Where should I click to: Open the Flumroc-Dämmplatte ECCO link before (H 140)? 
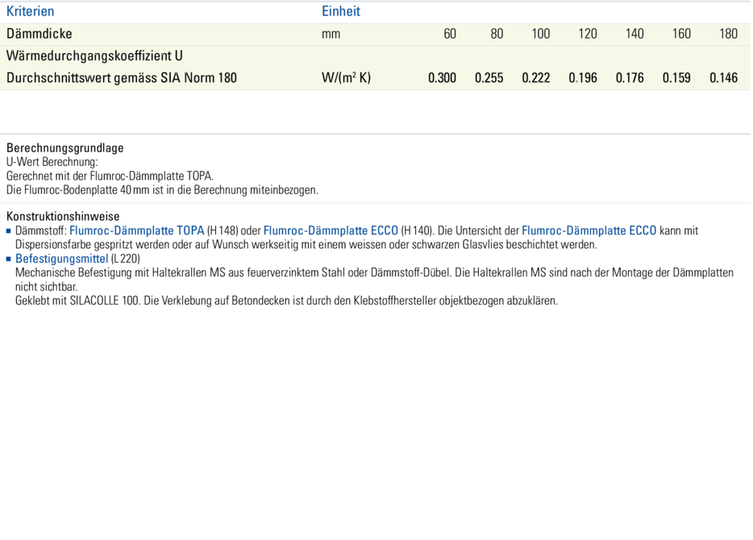pyautogui.click(x=331, y=231)
